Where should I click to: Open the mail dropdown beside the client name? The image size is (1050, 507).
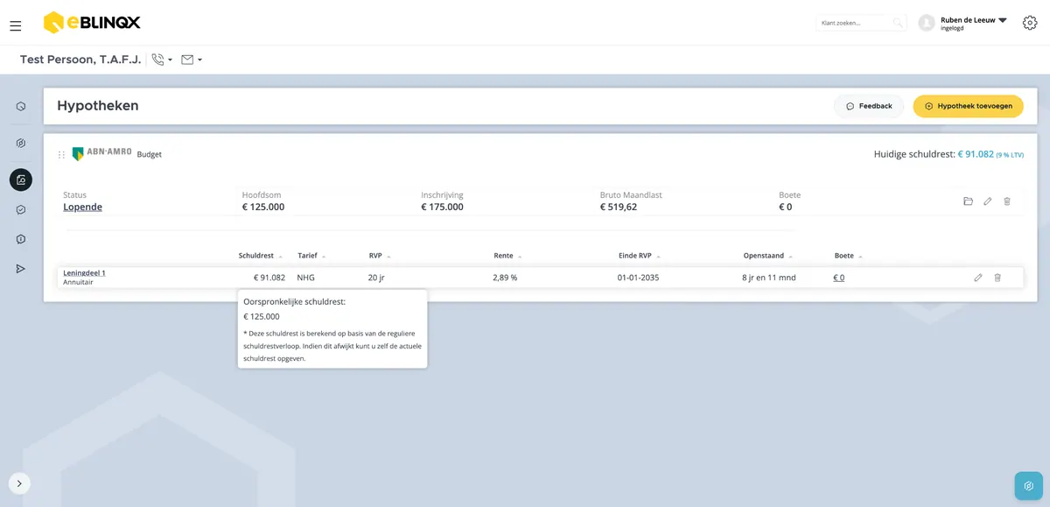192,60
